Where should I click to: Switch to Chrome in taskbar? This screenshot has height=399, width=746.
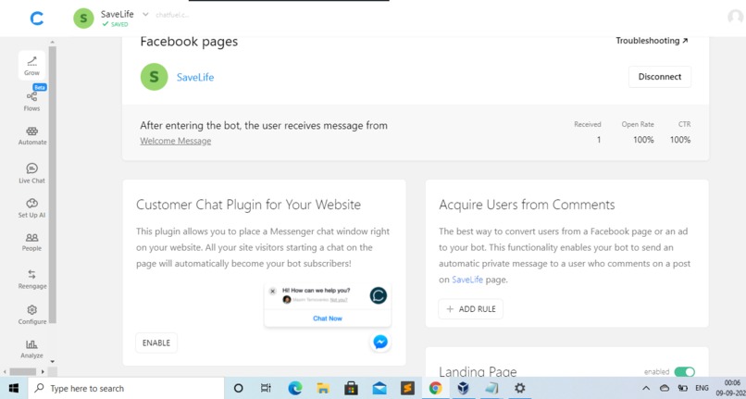click(435, 388)
